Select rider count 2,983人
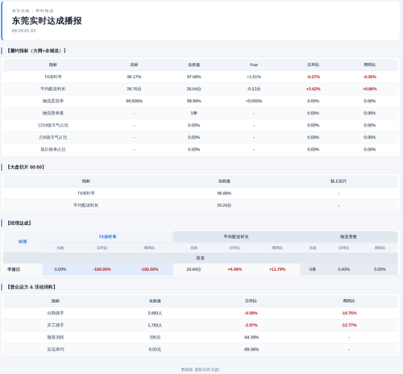This screenshot has height=374, width=403. (155, 313)
